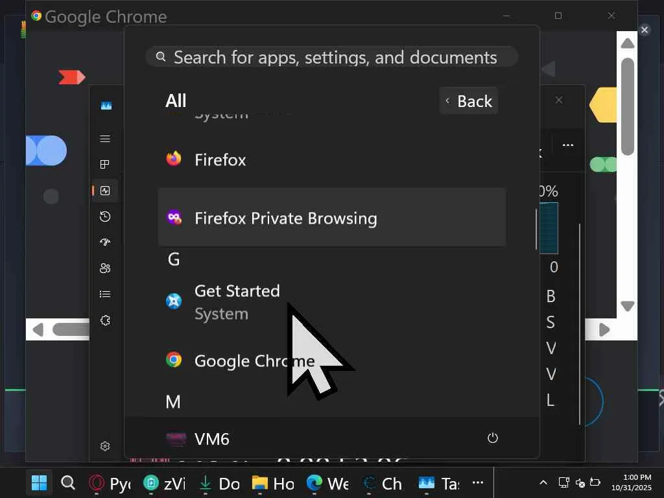
Task: Open taskbar Search magnifier
Action: pos(67,482)
